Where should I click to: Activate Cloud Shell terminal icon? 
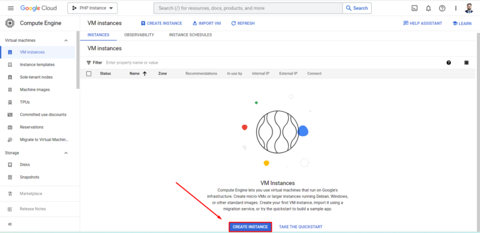(x=414, y=8)
